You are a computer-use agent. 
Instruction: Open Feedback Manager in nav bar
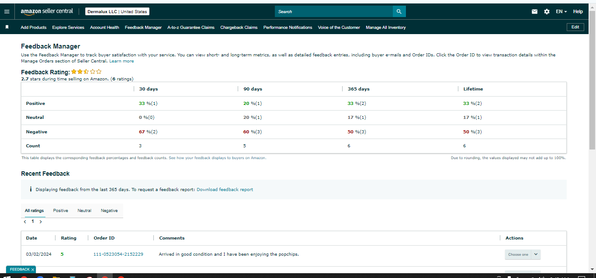coord(143,27)
